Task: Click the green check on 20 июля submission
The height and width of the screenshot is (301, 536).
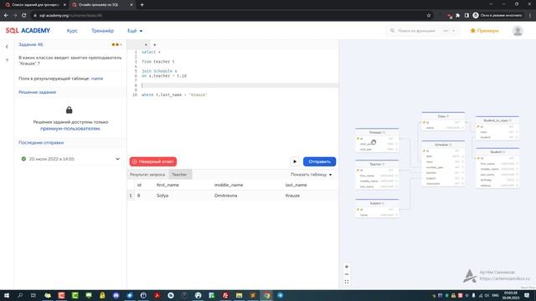Action: coord(23,159)
